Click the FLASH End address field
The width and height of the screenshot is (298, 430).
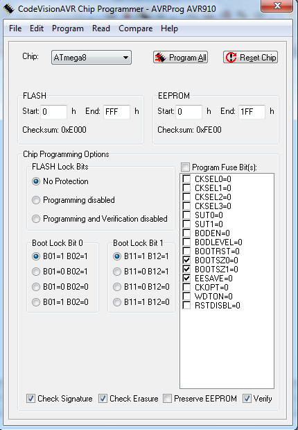116,112
